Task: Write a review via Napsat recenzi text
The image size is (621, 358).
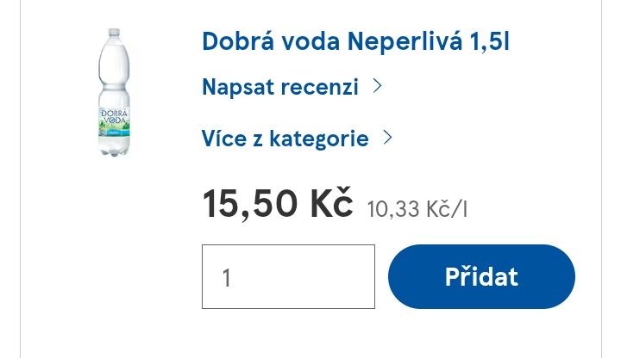Action: (x=279, y=87)
